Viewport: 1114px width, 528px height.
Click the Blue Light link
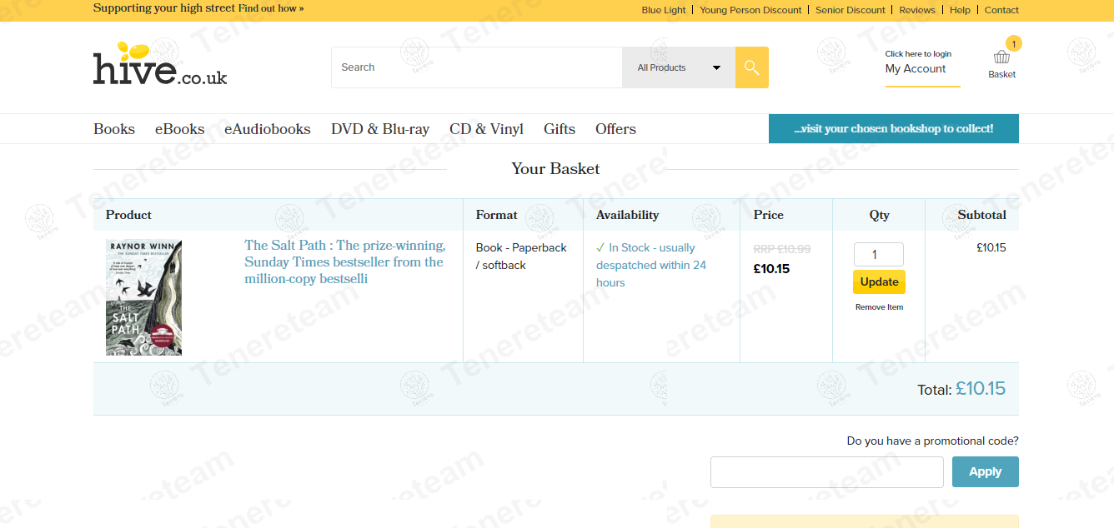coord(664,10)
